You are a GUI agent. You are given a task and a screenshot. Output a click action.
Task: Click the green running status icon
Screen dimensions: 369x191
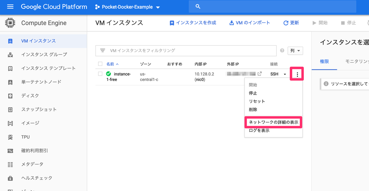pyautogui.click(x=108, y=74)
